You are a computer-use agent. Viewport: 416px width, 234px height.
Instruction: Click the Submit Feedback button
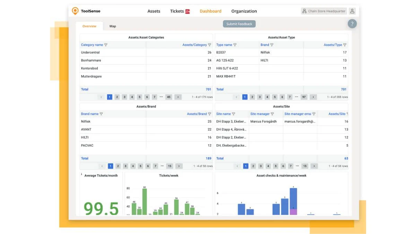click(x=240, y=24)
